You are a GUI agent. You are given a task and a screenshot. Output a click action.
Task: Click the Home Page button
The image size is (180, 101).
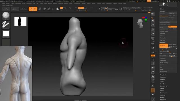click(x=6, y=9)
